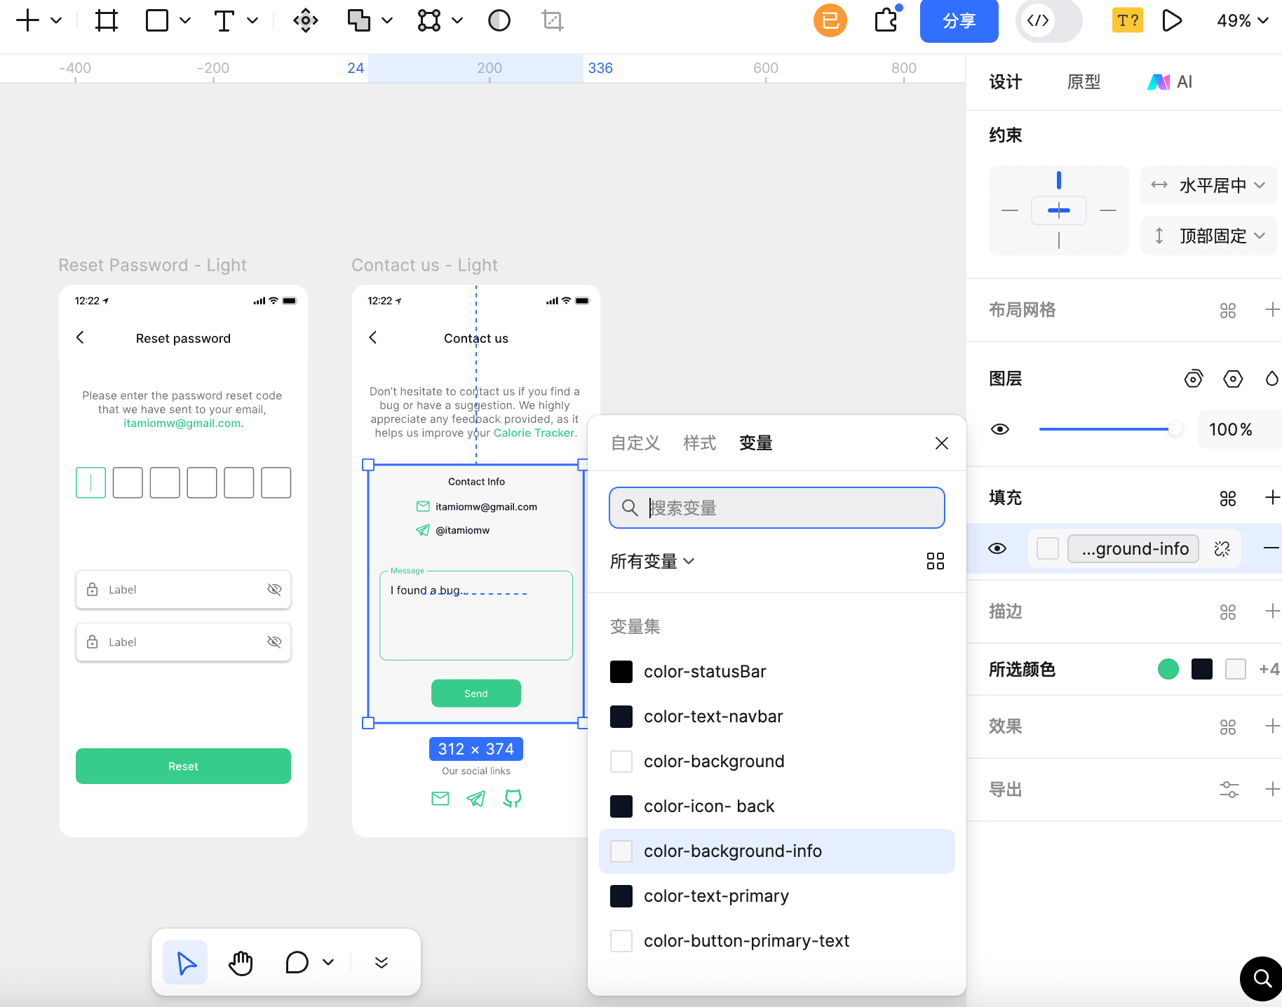Select the Comment tool
1282x1007 pixels.
(x=297, y=962)
